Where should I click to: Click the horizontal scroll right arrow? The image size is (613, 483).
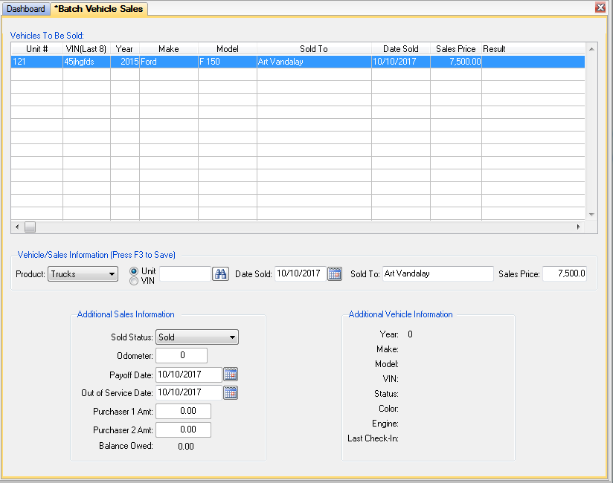(x=579, y=227)
